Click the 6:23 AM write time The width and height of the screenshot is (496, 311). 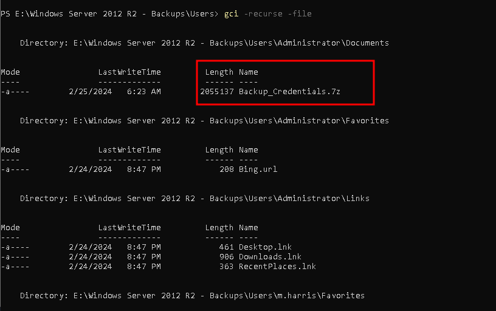tap(143, 92)
